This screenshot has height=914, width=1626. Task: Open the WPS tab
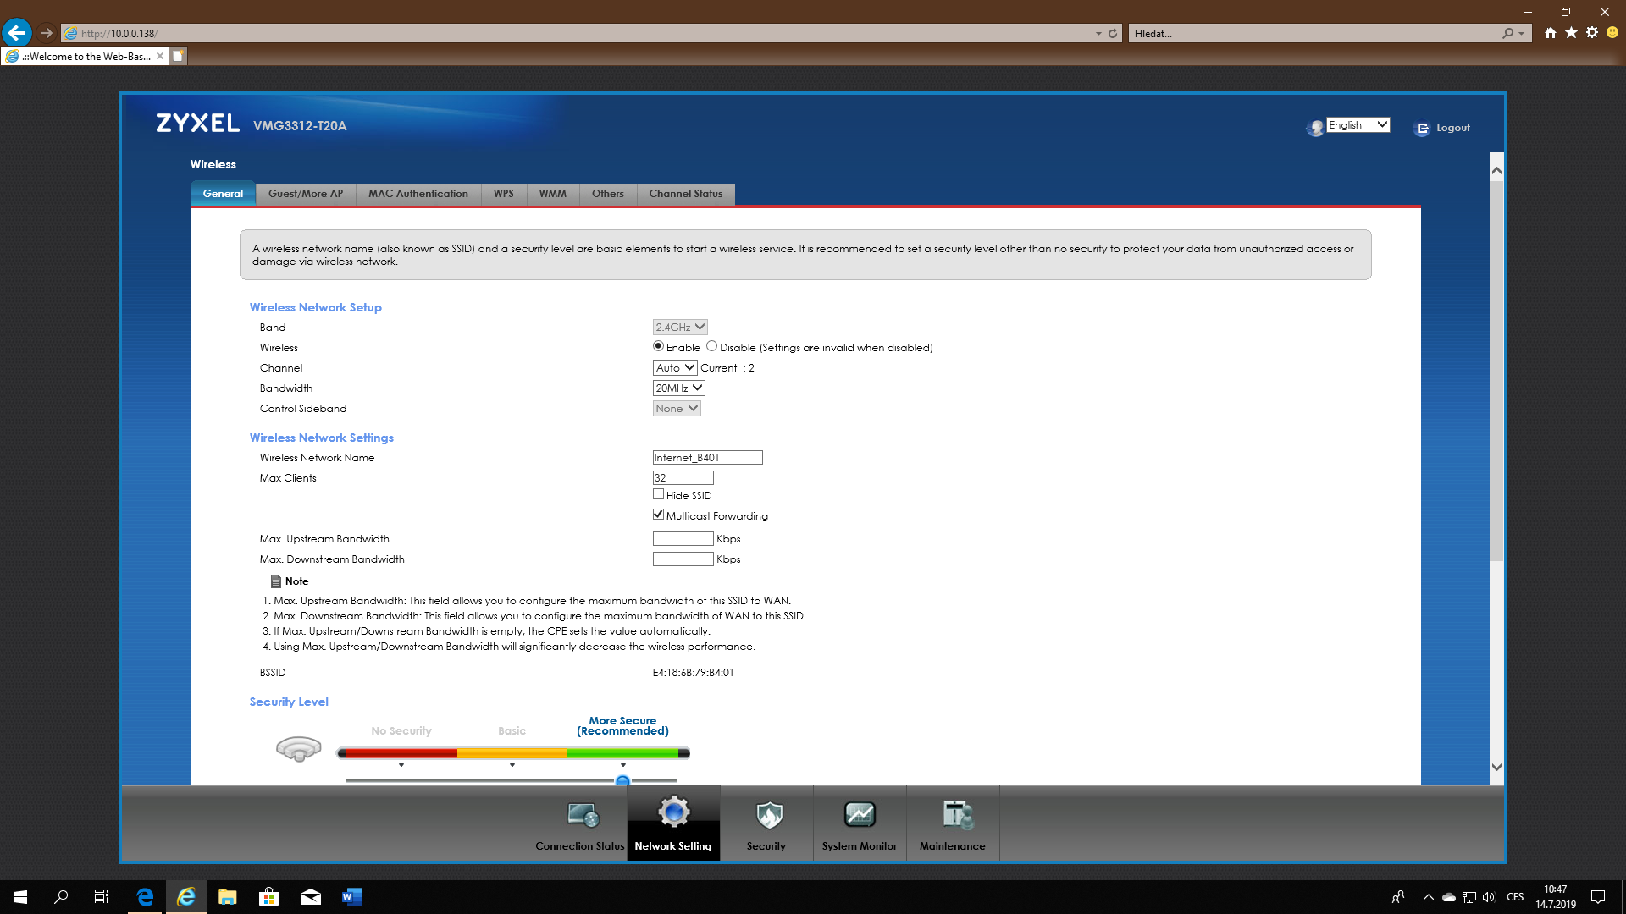[x=503, y=194]
